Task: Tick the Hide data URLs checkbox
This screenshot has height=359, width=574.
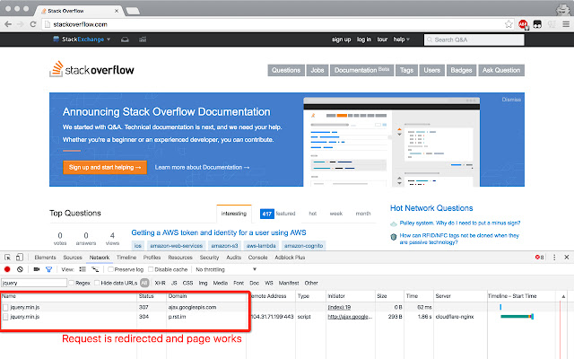Action: point(97,283)
